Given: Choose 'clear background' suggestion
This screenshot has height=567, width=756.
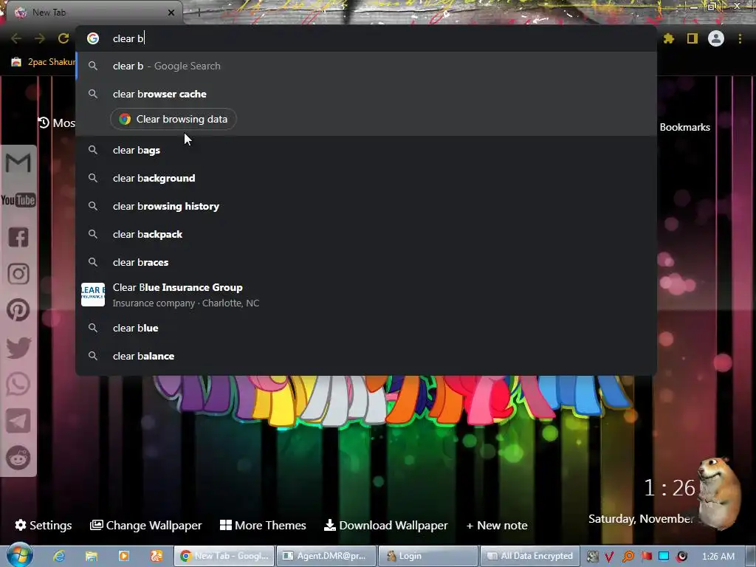Looking at the screenshot, I should pos(366,178).
